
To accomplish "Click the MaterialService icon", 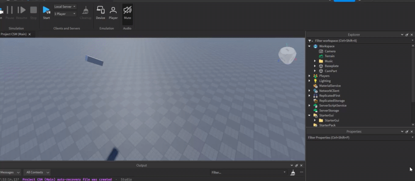I will click(x=315, y=86).
